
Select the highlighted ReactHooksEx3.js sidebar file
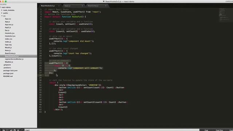tap(19, 56)
